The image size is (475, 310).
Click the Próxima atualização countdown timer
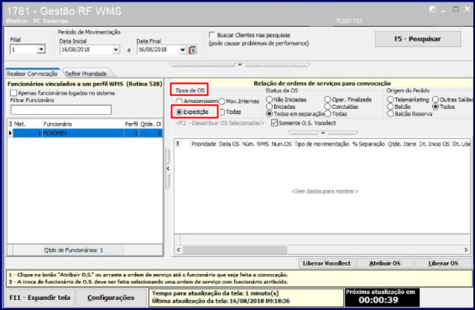pos(382,297)
